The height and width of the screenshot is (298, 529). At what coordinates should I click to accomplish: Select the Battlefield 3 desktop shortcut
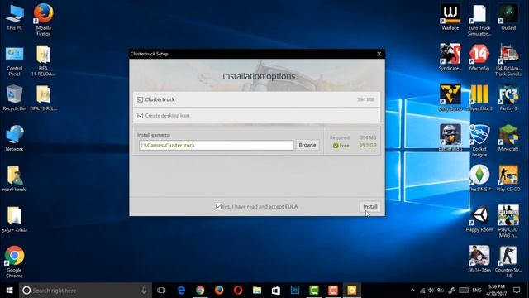[450, 138]
